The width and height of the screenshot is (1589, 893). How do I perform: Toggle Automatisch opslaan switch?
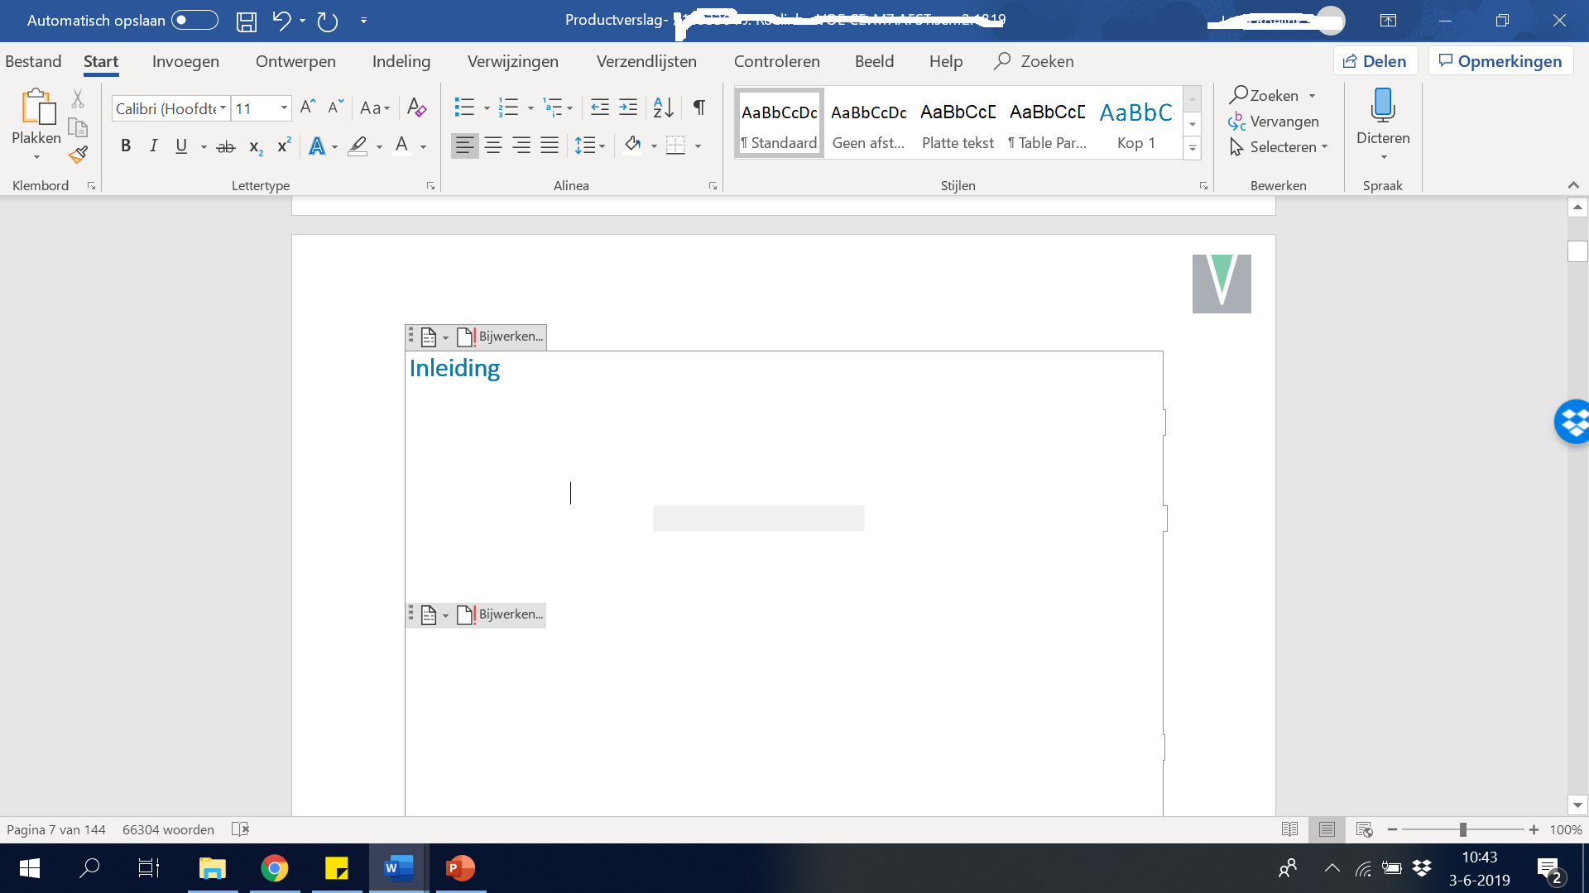click(194, 21)
